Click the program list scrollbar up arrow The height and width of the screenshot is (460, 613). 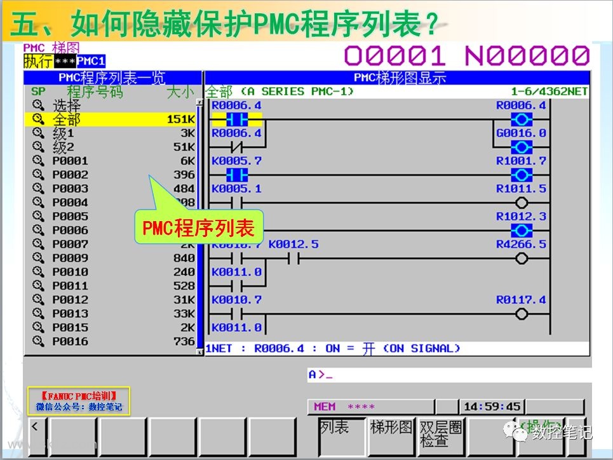tap(199, 102)
